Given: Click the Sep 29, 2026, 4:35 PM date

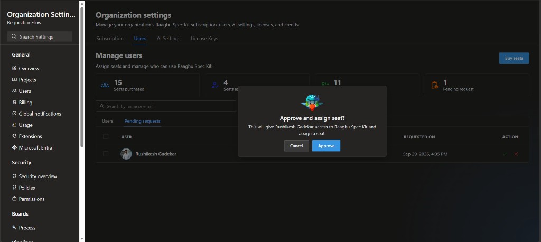Looking at the screenshot, I should (x=425, y=154).
